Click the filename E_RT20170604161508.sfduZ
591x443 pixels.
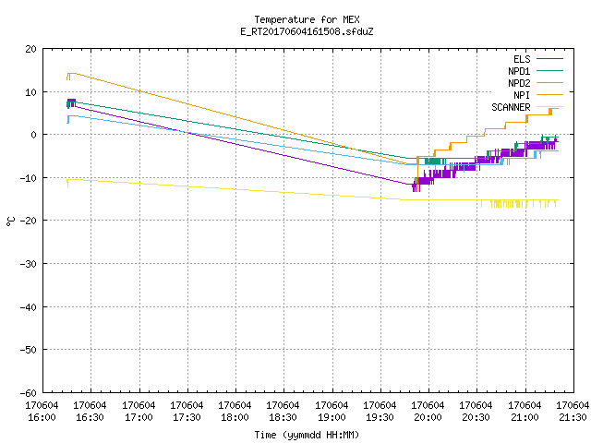pos(307,31)
